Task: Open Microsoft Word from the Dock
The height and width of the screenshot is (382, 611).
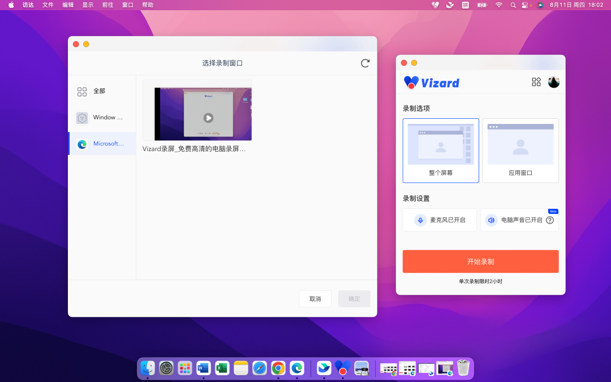Action: 203,367
